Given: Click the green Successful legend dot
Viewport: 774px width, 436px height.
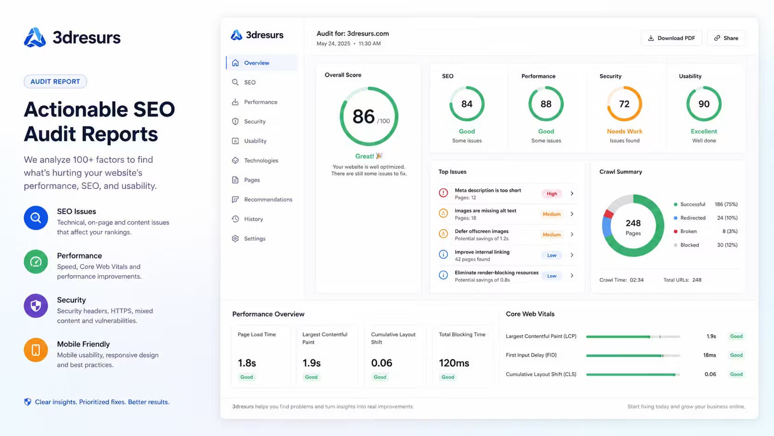Looking at the screenshot, I should click(676, 204).
